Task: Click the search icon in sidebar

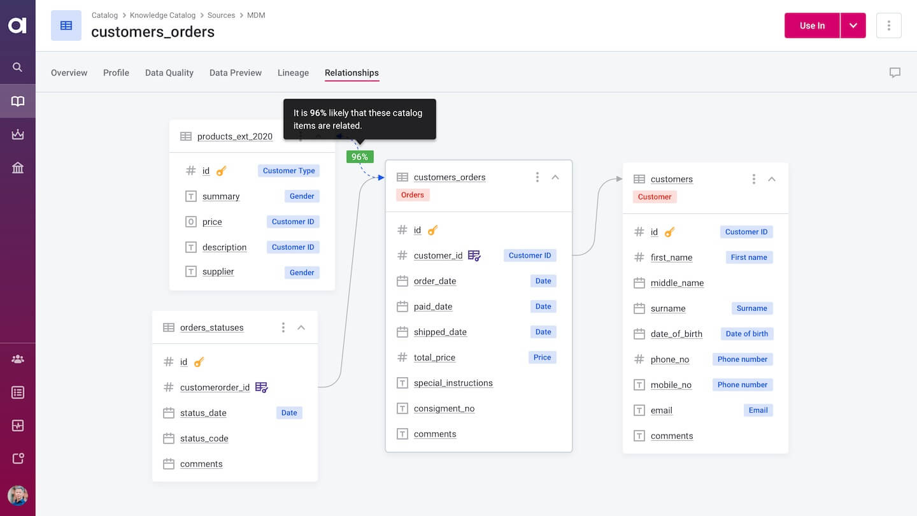Action: (18, 67)
